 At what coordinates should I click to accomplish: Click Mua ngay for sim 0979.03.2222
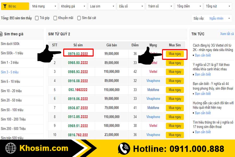pos(175,54)
